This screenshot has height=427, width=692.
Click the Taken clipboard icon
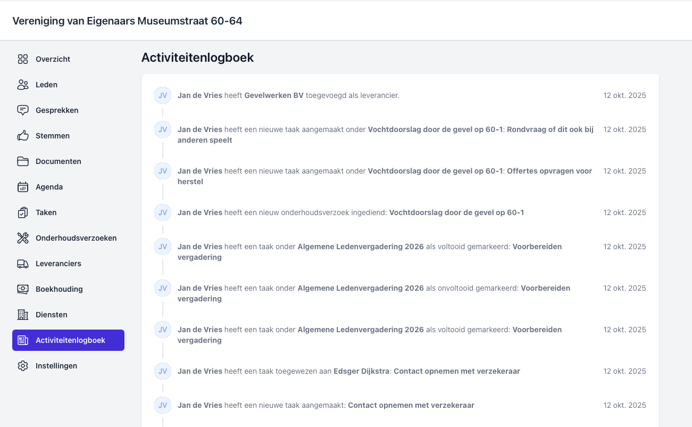point(23,212)
